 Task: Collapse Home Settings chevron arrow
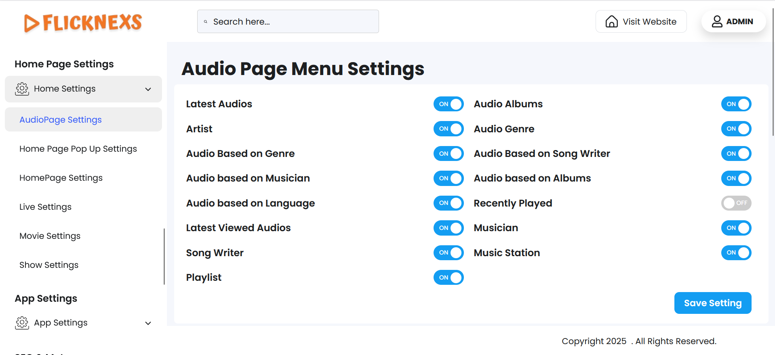148,89
